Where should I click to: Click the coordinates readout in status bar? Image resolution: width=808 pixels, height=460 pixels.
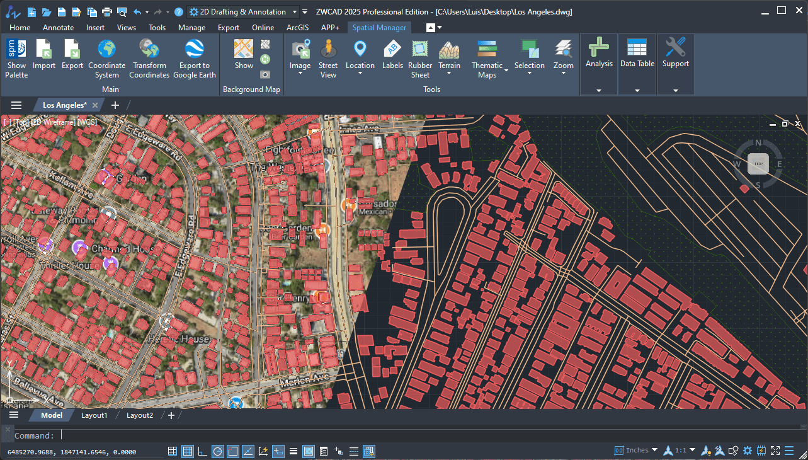(x=71, y=452)
